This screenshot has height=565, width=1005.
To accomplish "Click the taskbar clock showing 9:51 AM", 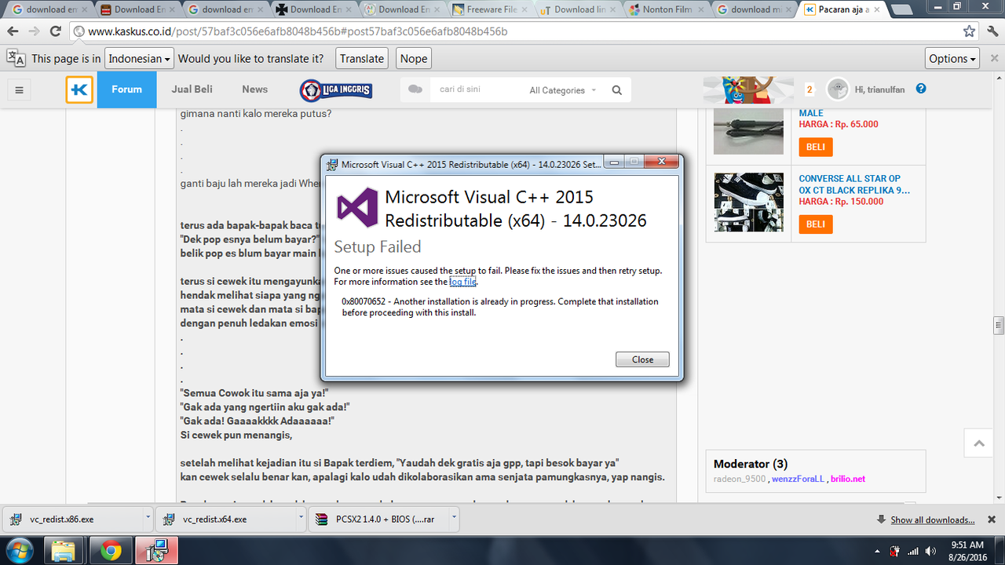I will (x=966, y=551).
